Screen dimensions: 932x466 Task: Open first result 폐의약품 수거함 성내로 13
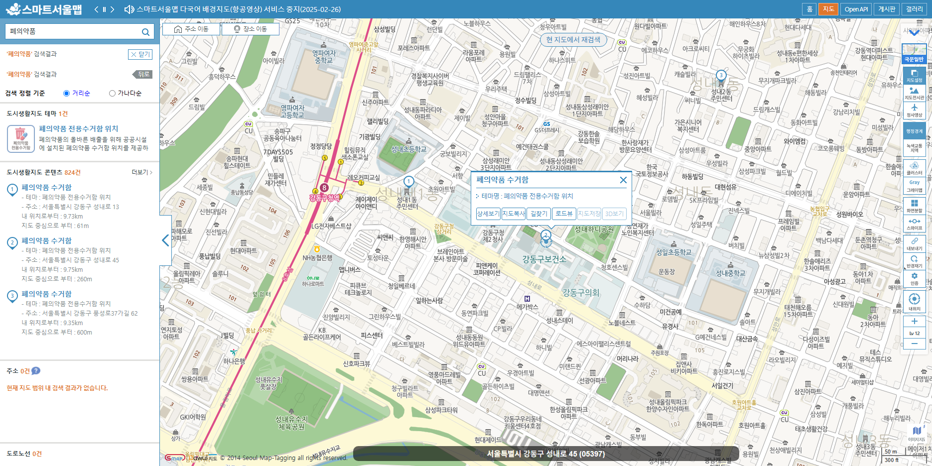46,187
